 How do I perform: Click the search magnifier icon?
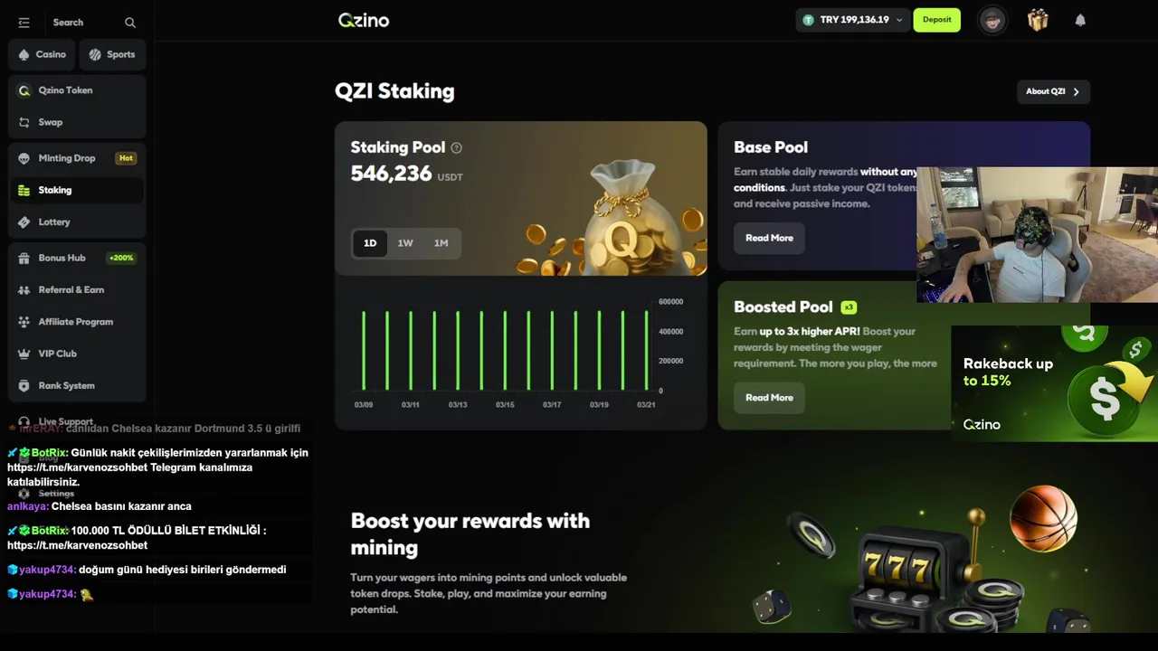pyautogui.click(x=130, y=23)
